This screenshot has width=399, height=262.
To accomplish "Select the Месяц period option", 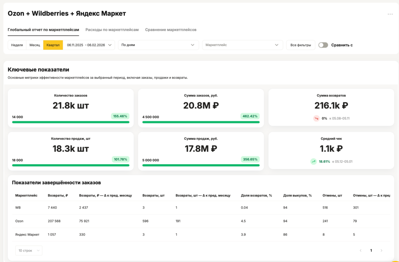I will tap(35, 45).
